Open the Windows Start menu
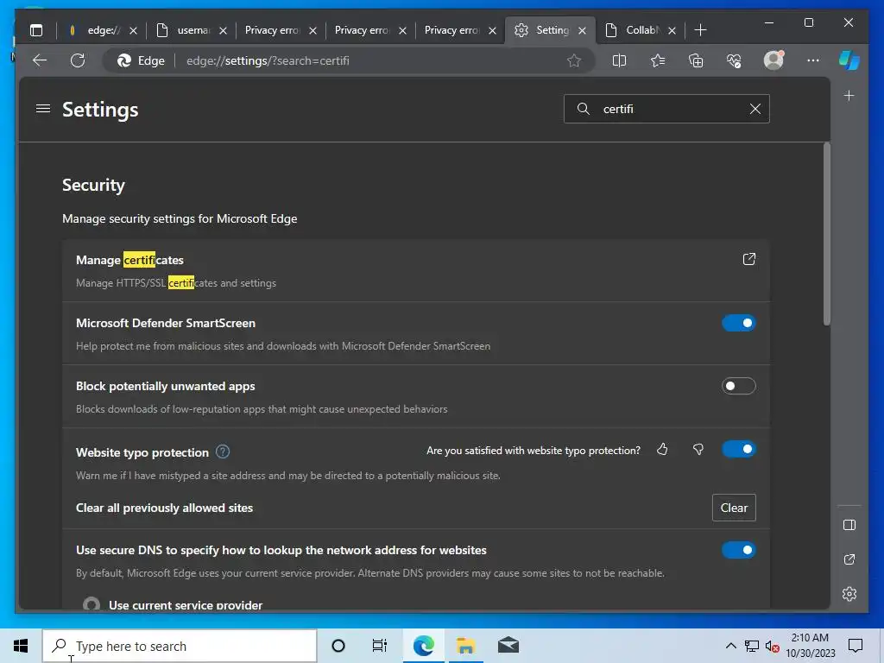The width and height of the screenshot is (884, 663). click(x=21, y=646)
